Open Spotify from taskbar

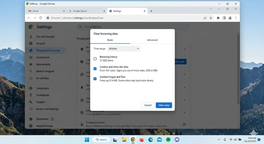[x=168, y=140]
